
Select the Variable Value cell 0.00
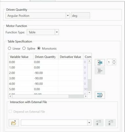click(21, 62)
